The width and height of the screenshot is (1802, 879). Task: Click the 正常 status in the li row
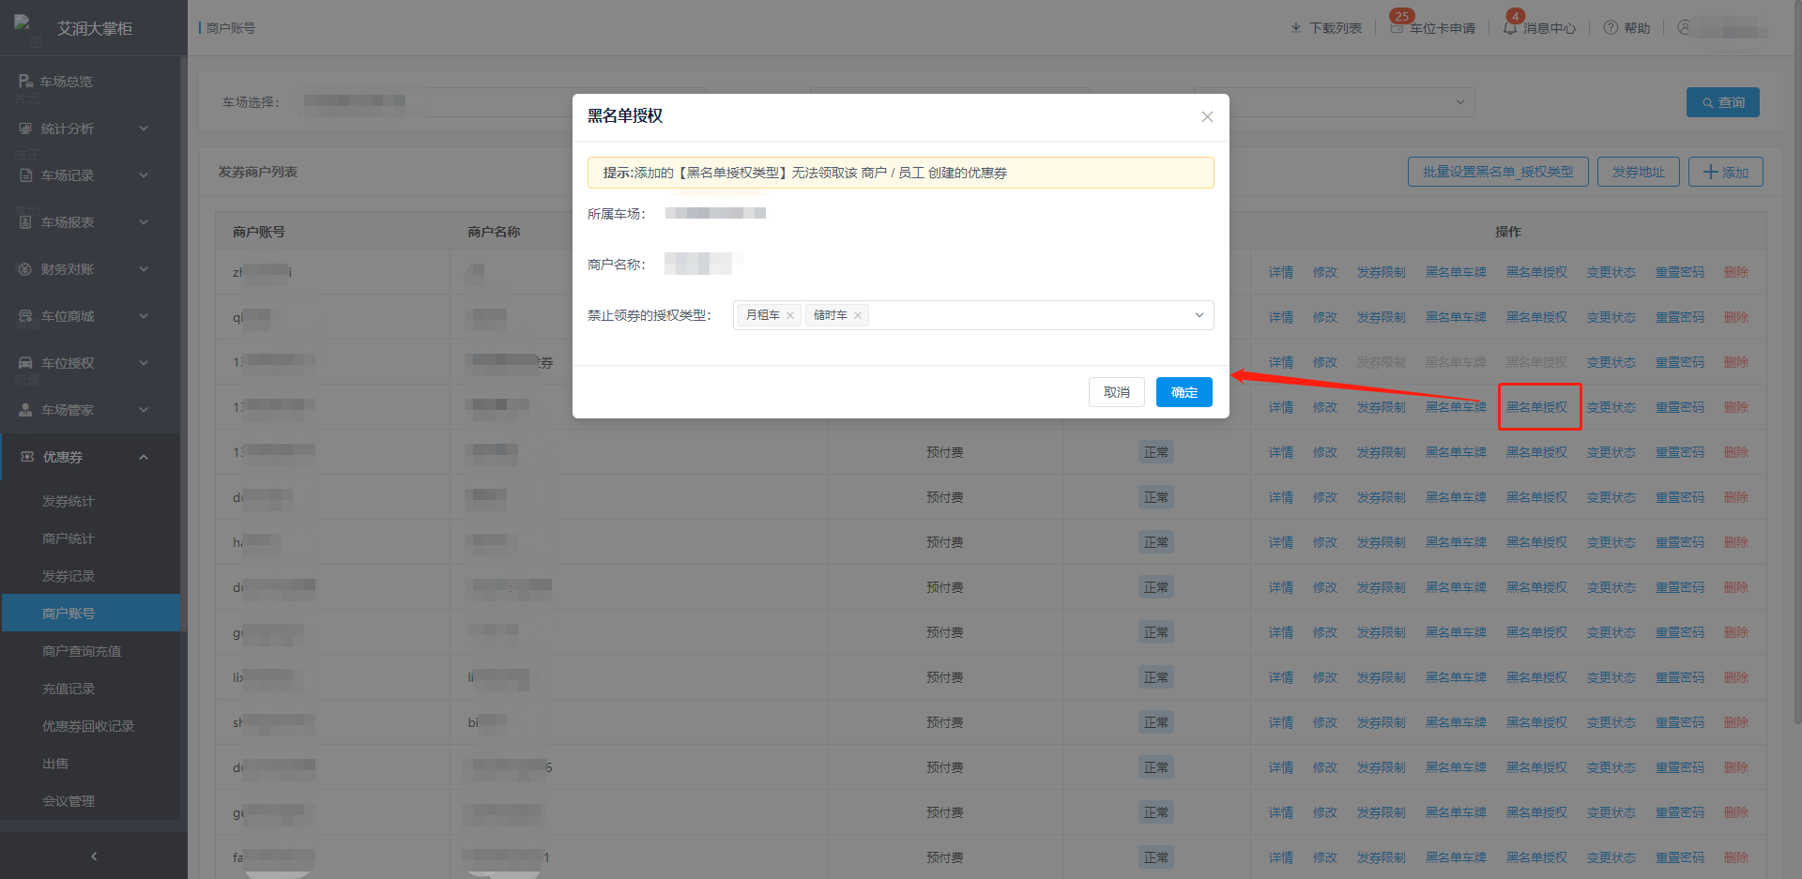(1156, 677)
